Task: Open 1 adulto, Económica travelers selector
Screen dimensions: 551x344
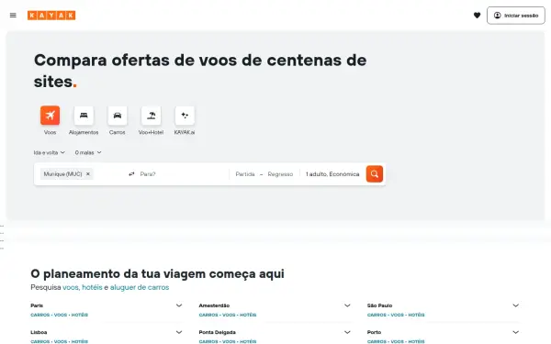Action: [x=332, y=174]
